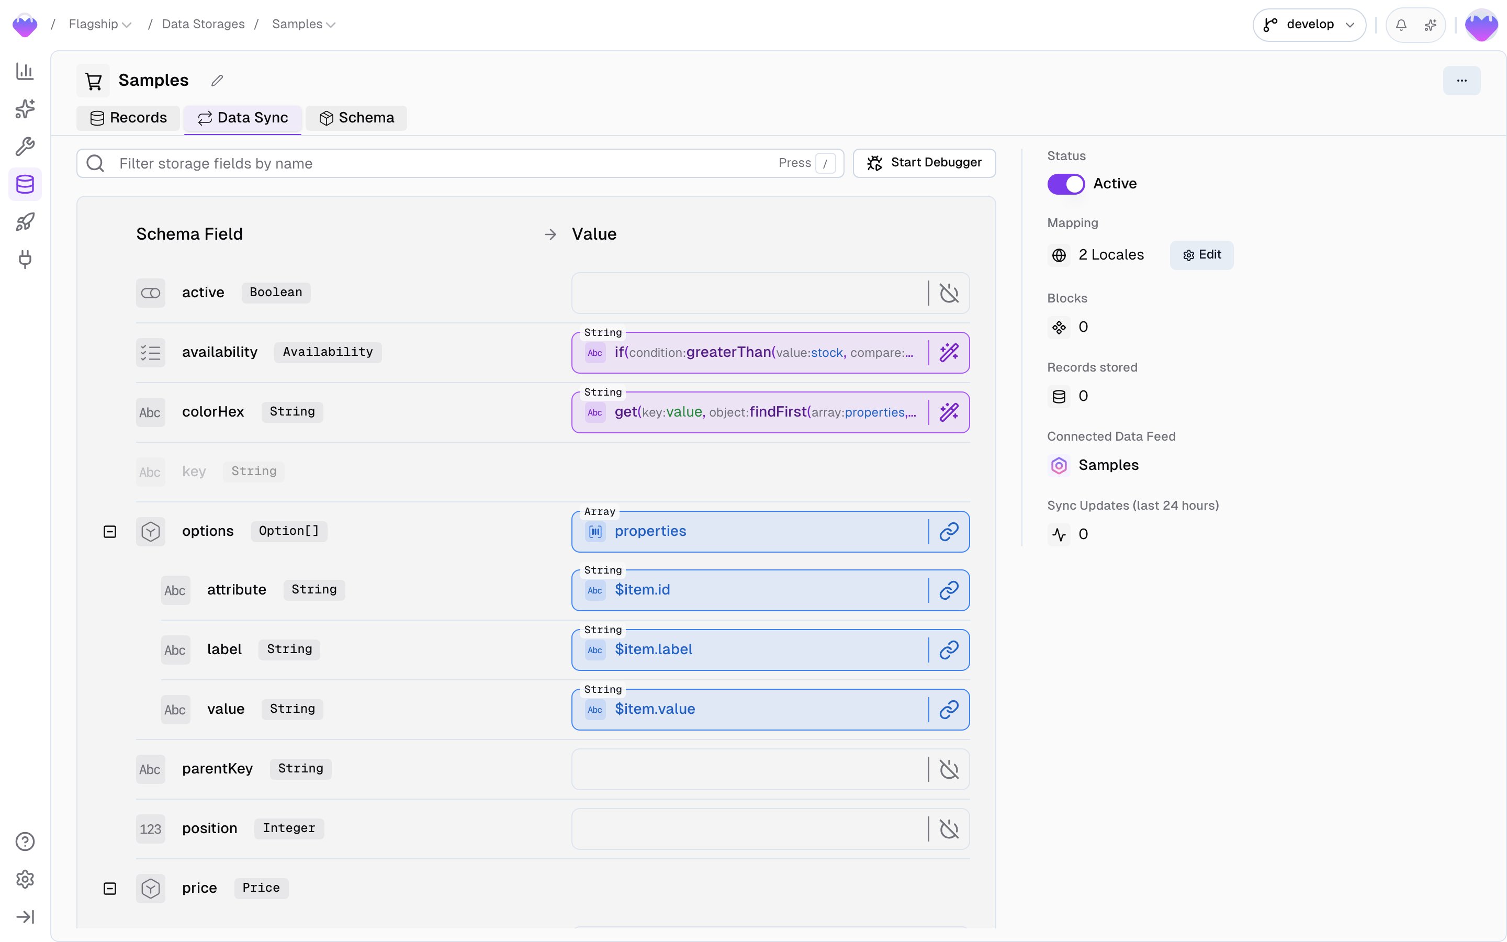The image size is (1507, 942).
Task: Open the rocket deploy sidebar icon
Action: tap(25, 222)
